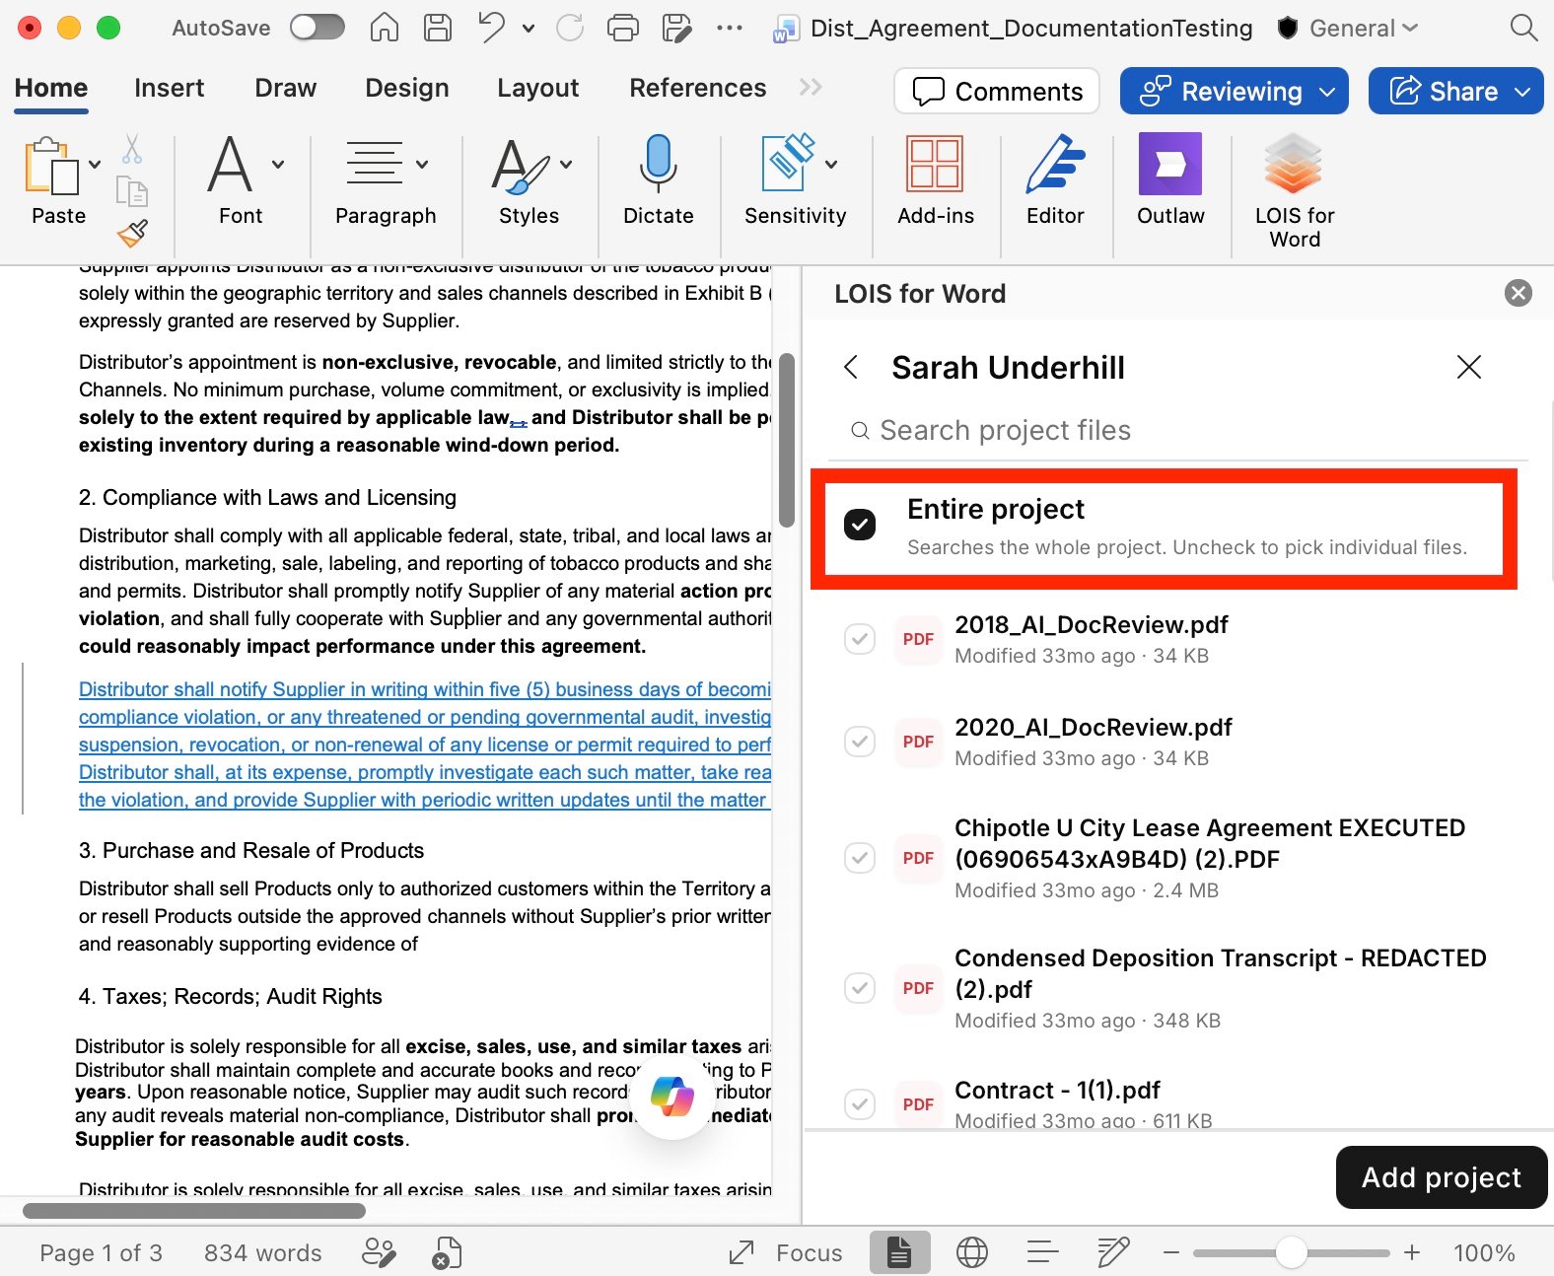The width and height of the screenshot is (1554, 1276).
Task: Toggle checkbox for Condensed Deposition Transcript
Action: (x=860, y=988)
